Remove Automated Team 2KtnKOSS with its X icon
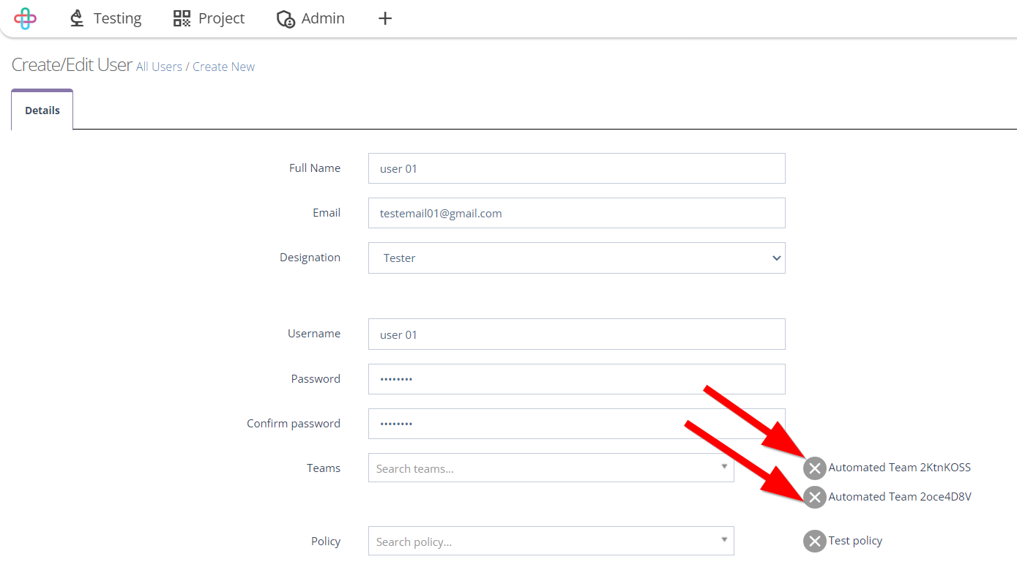 pyautogui.click(x=815, y=468)
